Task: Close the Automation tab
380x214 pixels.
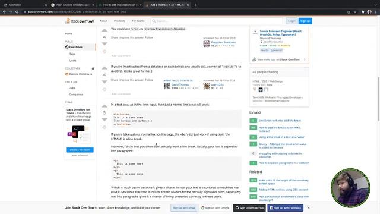Action: point(46,5)
